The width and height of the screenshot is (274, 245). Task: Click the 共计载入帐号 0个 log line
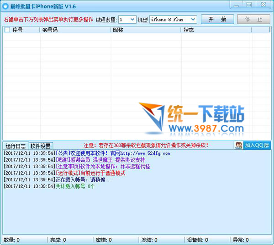[49, 186]
